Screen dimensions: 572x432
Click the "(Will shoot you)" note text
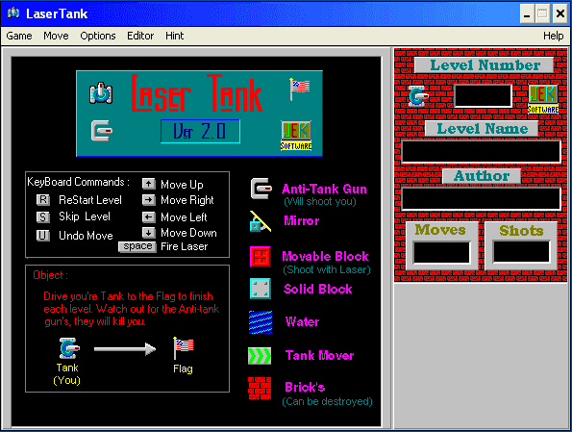[x=320, y=202]
